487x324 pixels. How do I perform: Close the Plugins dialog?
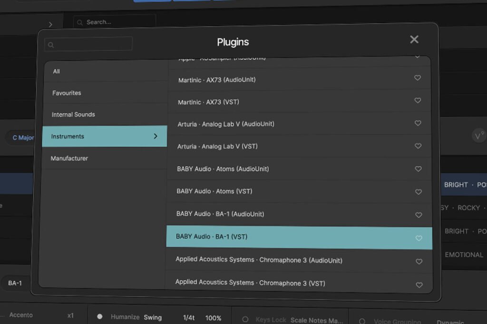(414, 39)
